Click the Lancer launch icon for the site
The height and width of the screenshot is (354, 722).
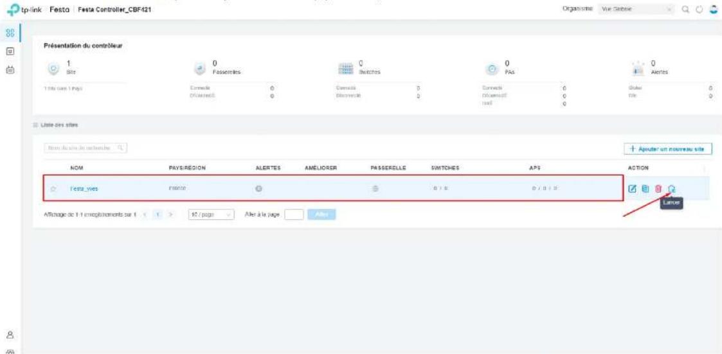click(x=672, y=188)
